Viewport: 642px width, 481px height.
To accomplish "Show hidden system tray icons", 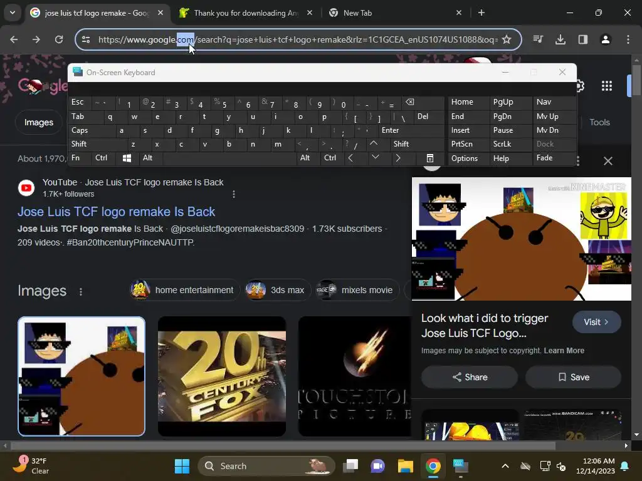I will click(x=505, y=466).
